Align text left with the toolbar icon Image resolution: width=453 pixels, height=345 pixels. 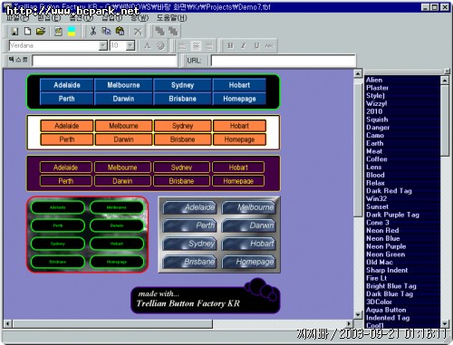click(182, 46)
